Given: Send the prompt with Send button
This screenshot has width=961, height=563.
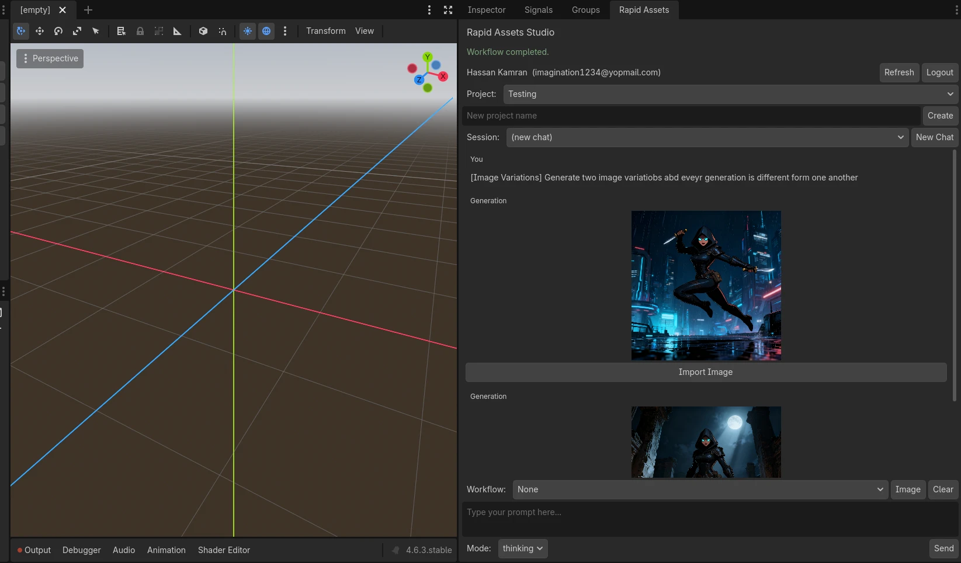Looking at the screenshot, I should 943,548.
